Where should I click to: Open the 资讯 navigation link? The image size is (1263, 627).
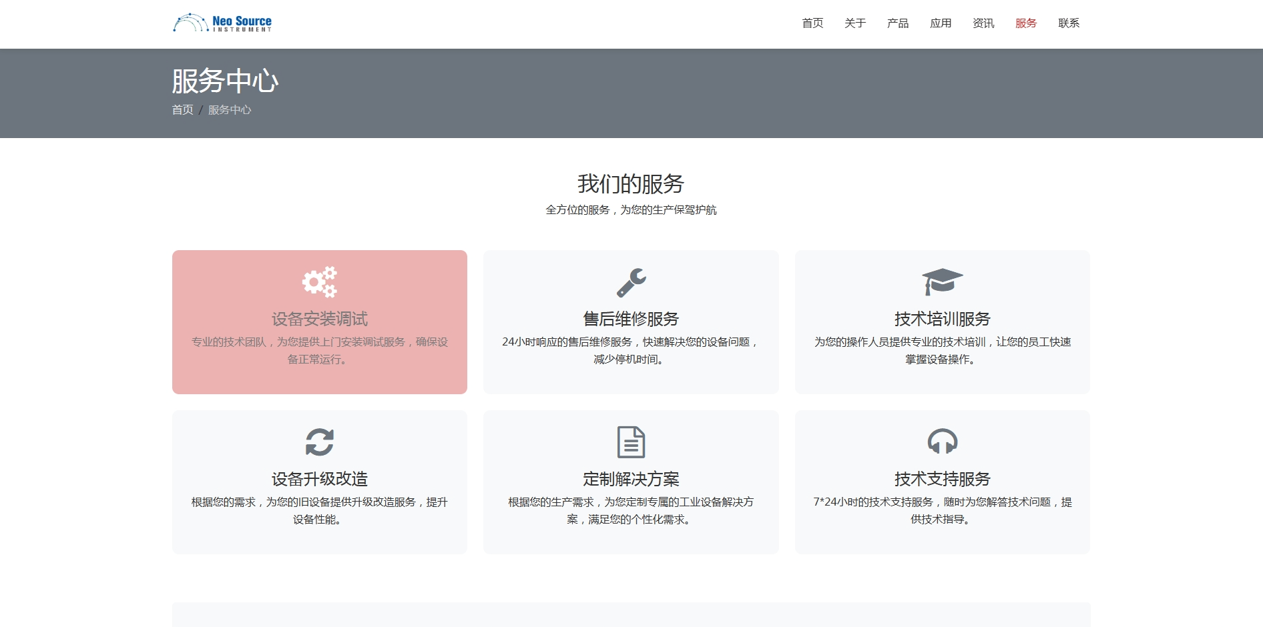[983, 23]
